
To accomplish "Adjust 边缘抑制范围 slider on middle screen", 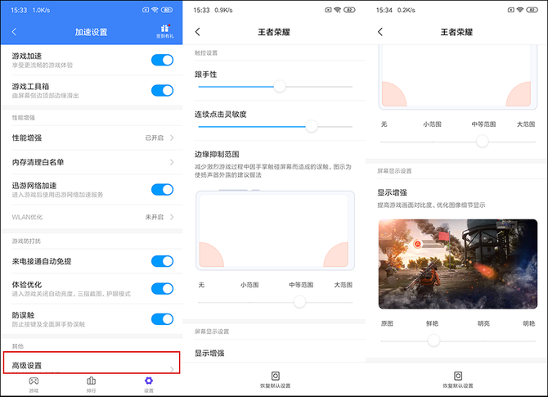I will [299, 301].
